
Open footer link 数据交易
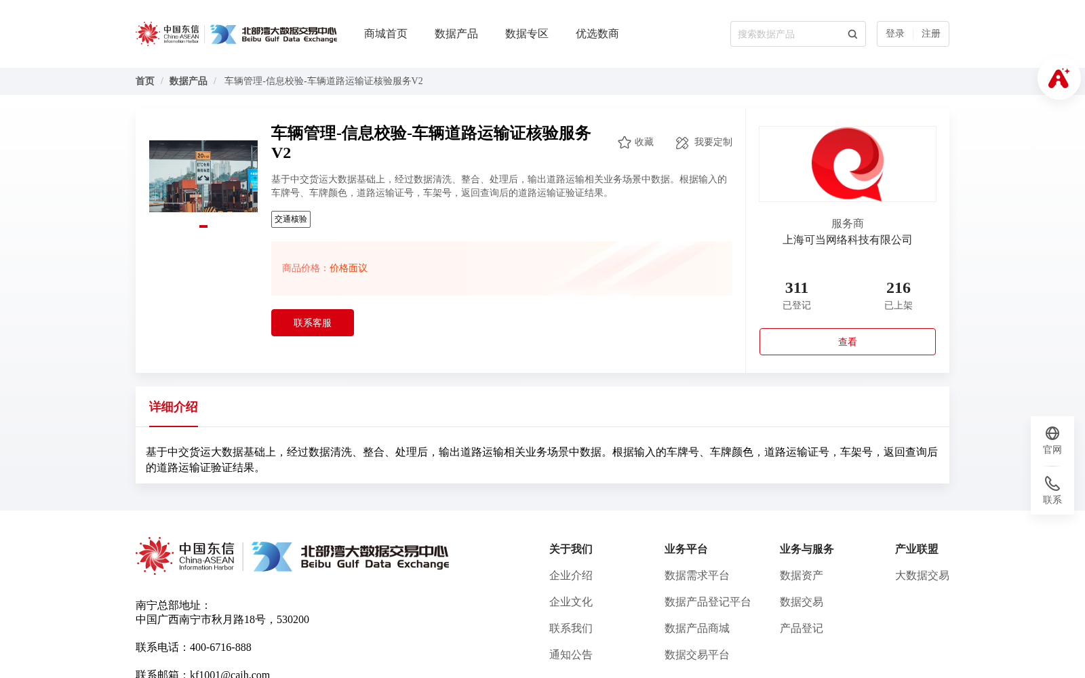(x=802, y=602)
